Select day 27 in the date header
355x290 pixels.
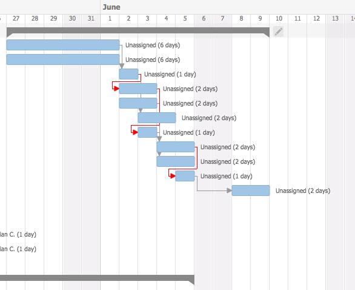pyautogui.click(x=16, y=18)
